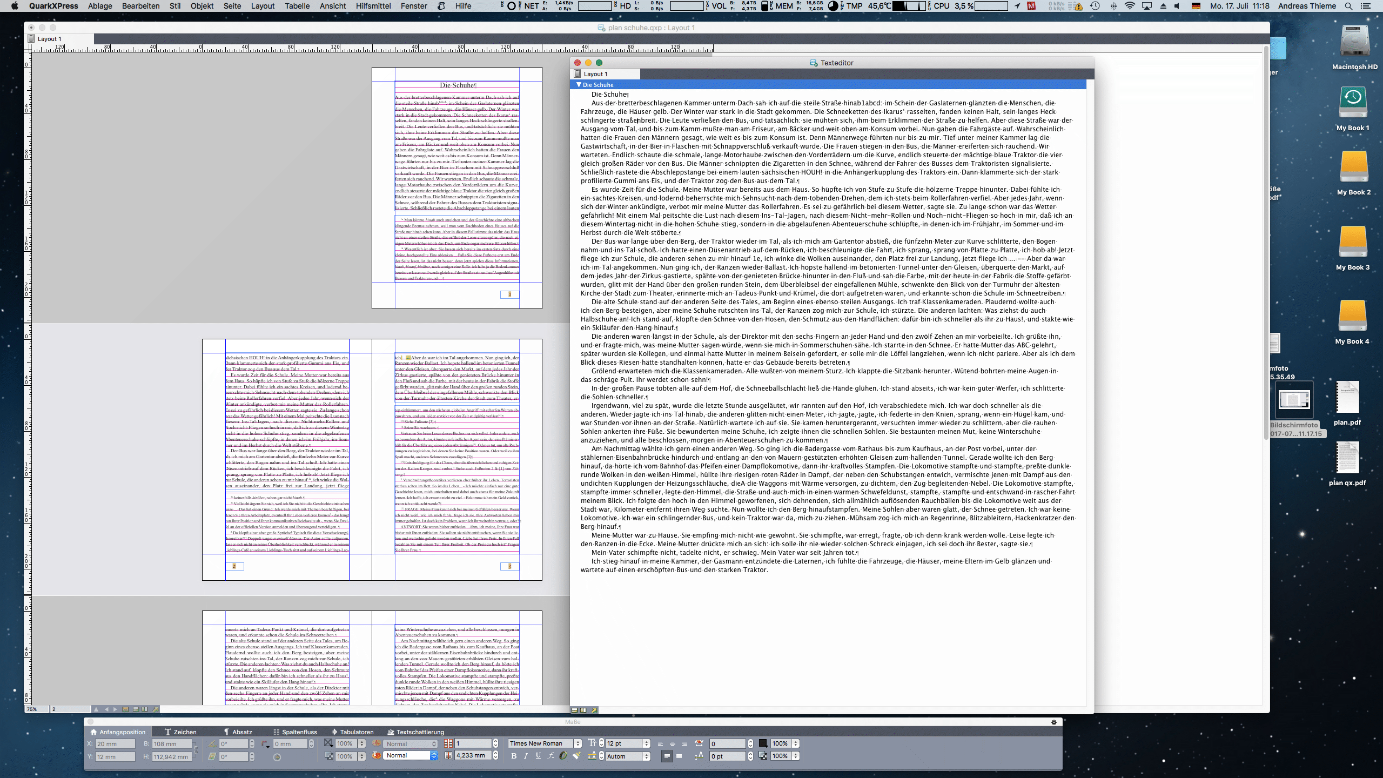Toggle underline text style
The width and height of the screenshot is (1383, 778).
click(538, 756)
